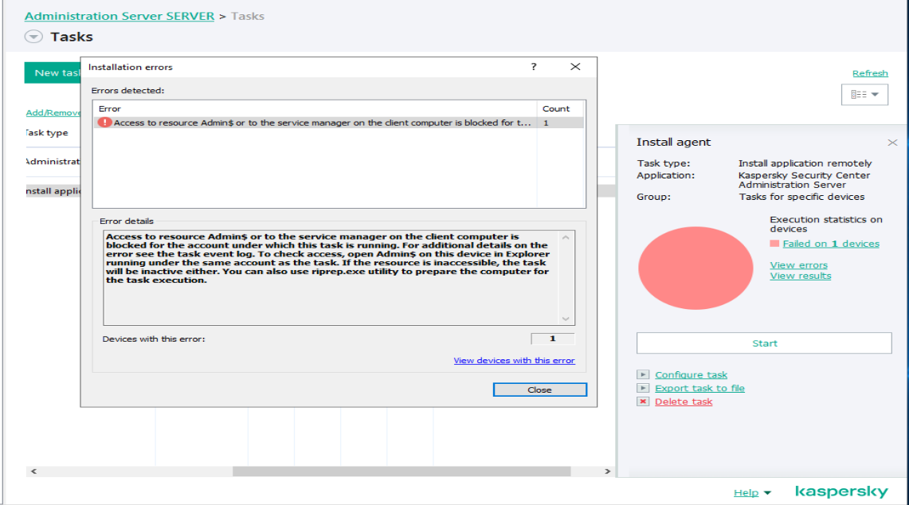Image resolution: width=909 pixels, height=505 pixels.
Task: Expand the Tasks header round dropdown
Action: [x=33, y=37]
